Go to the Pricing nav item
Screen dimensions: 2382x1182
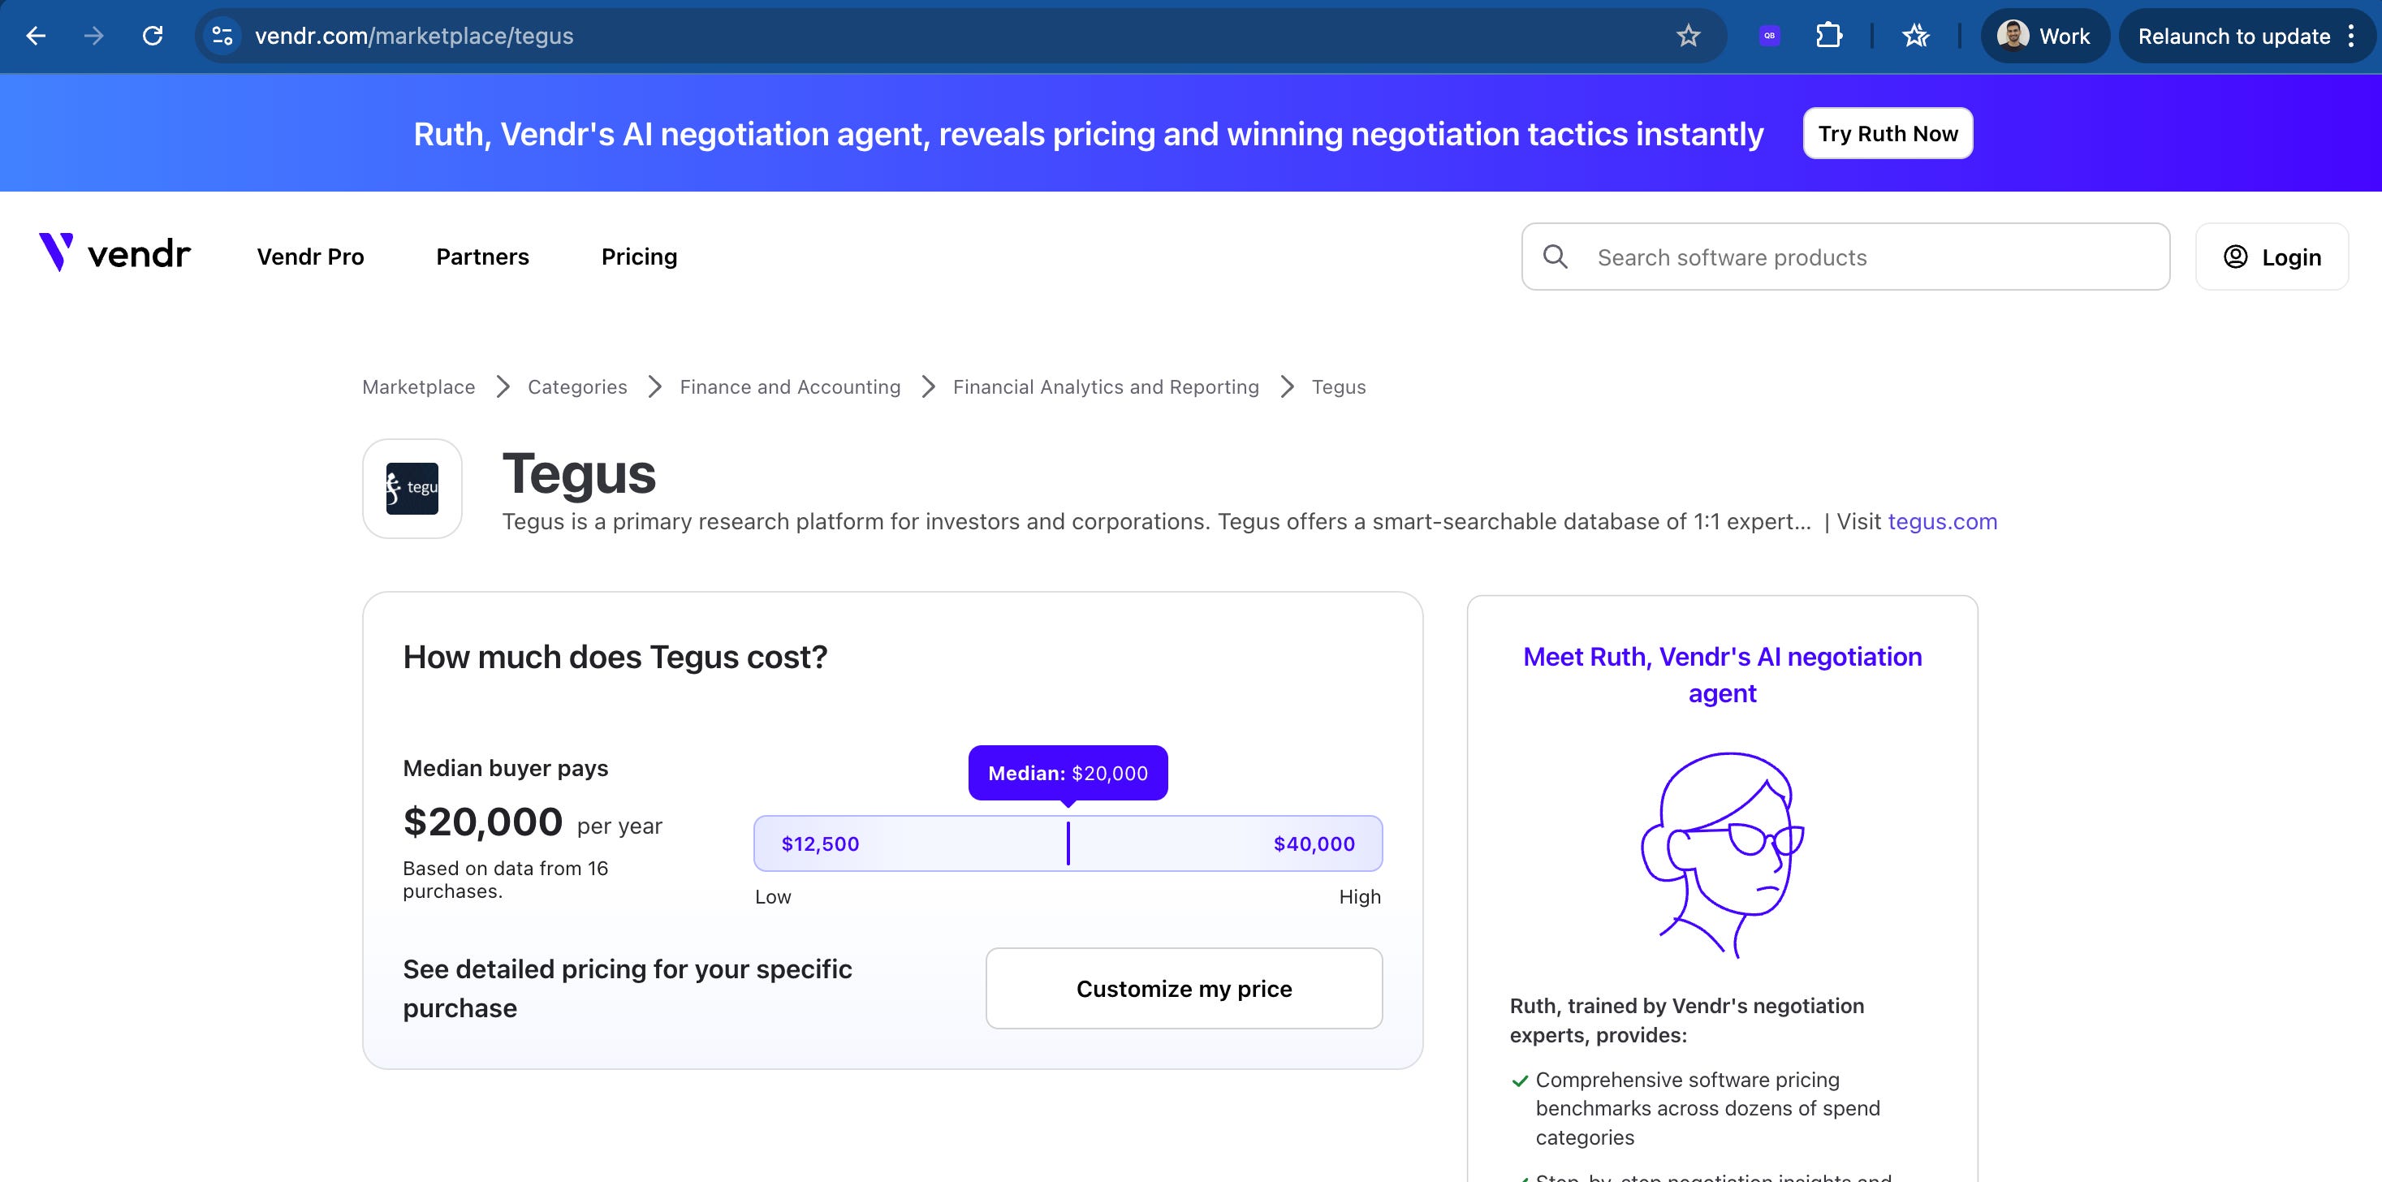(x=639, y=257)
